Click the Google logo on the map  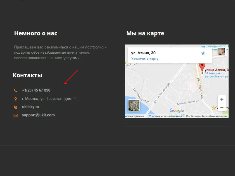point(177,111)
